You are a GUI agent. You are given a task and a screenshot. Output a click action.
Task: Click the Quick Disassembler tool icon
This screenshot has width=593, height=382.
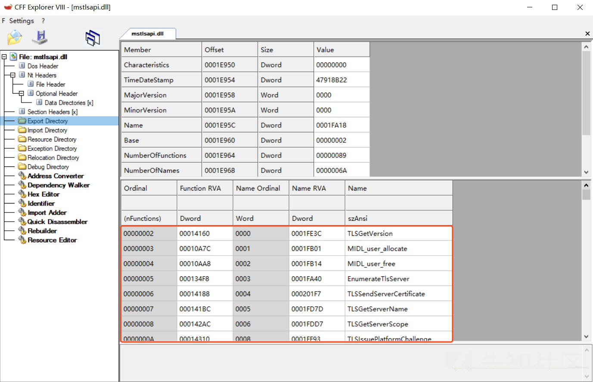(22, 221)
